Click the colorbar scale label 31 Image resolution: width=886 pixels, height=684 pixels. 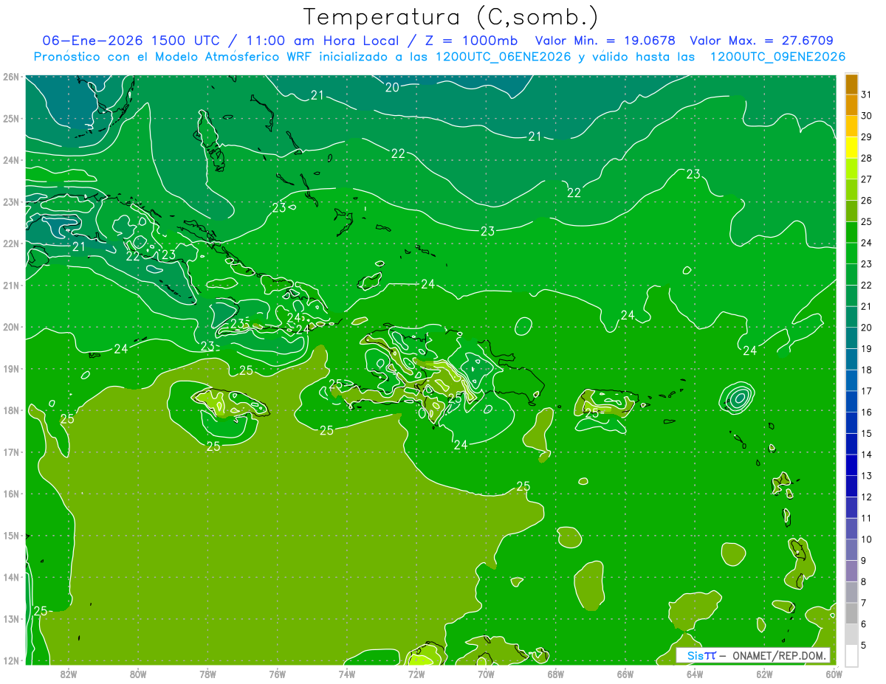tap(867, 94)
